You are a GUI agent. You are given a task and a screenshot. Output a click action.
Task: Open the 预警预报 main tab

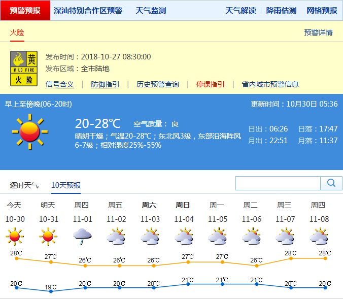[x=25, y=11]
